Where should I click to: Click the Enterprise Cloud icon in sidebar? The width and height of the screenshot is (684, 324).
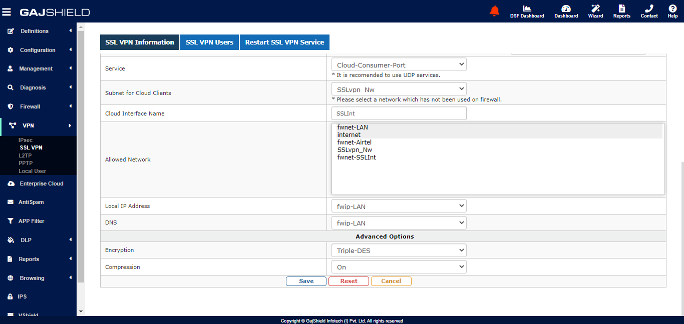click(x=11, y=183)
